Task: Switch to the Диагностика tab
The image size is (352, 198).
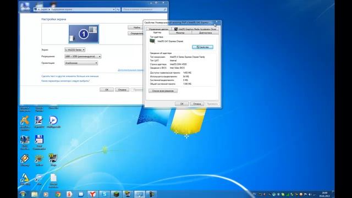Action: point(205,33)
